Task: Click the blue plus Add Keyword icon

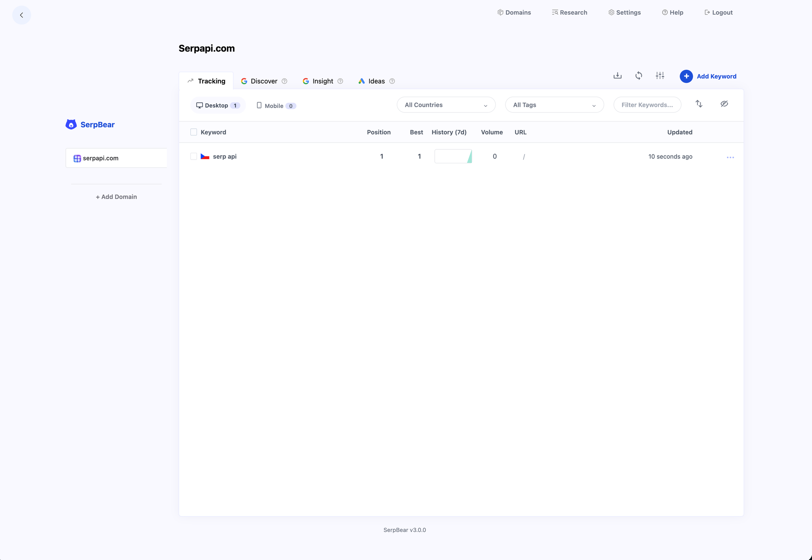Action: point(686,76)
